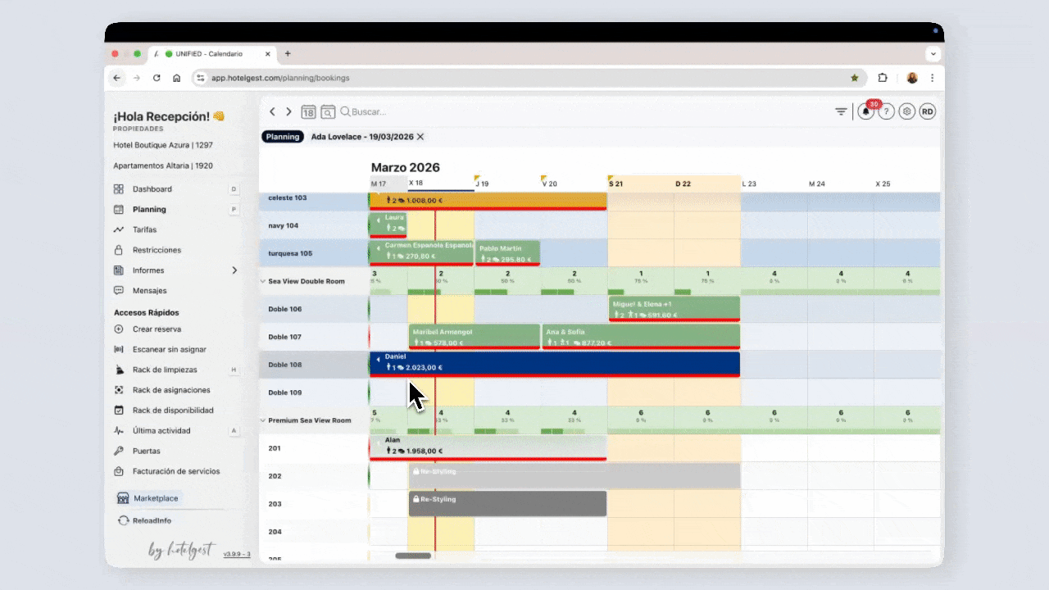
Task: Switch to the Planning tab pill
Action: [283, 137]
